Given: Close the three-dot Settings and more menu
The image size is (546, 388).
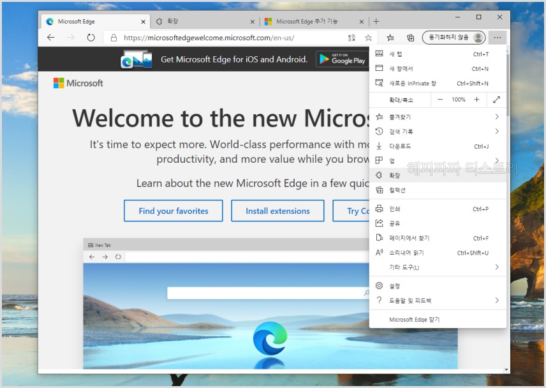Looking at the screenshot, I should click(498, 38).
